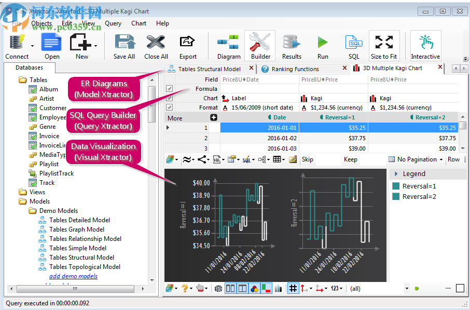Click the Save All floppy icon
The height and width of the screenshot is (310, 470).
click(x=125, y=42)
